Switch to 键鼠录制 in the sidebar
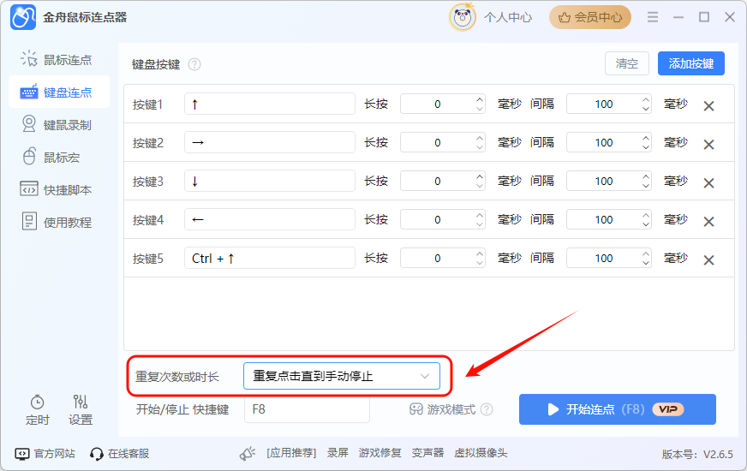The width and height of the screenshot is (747, 471). click(x=57, y=125)
